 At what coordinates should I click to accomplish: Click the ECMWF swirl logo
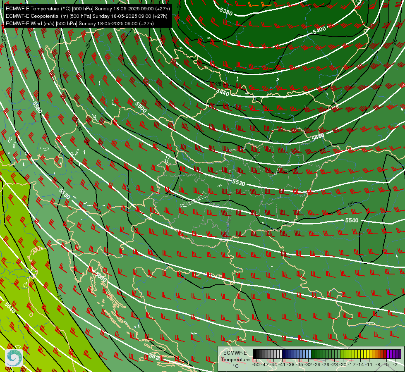(14, 358)
